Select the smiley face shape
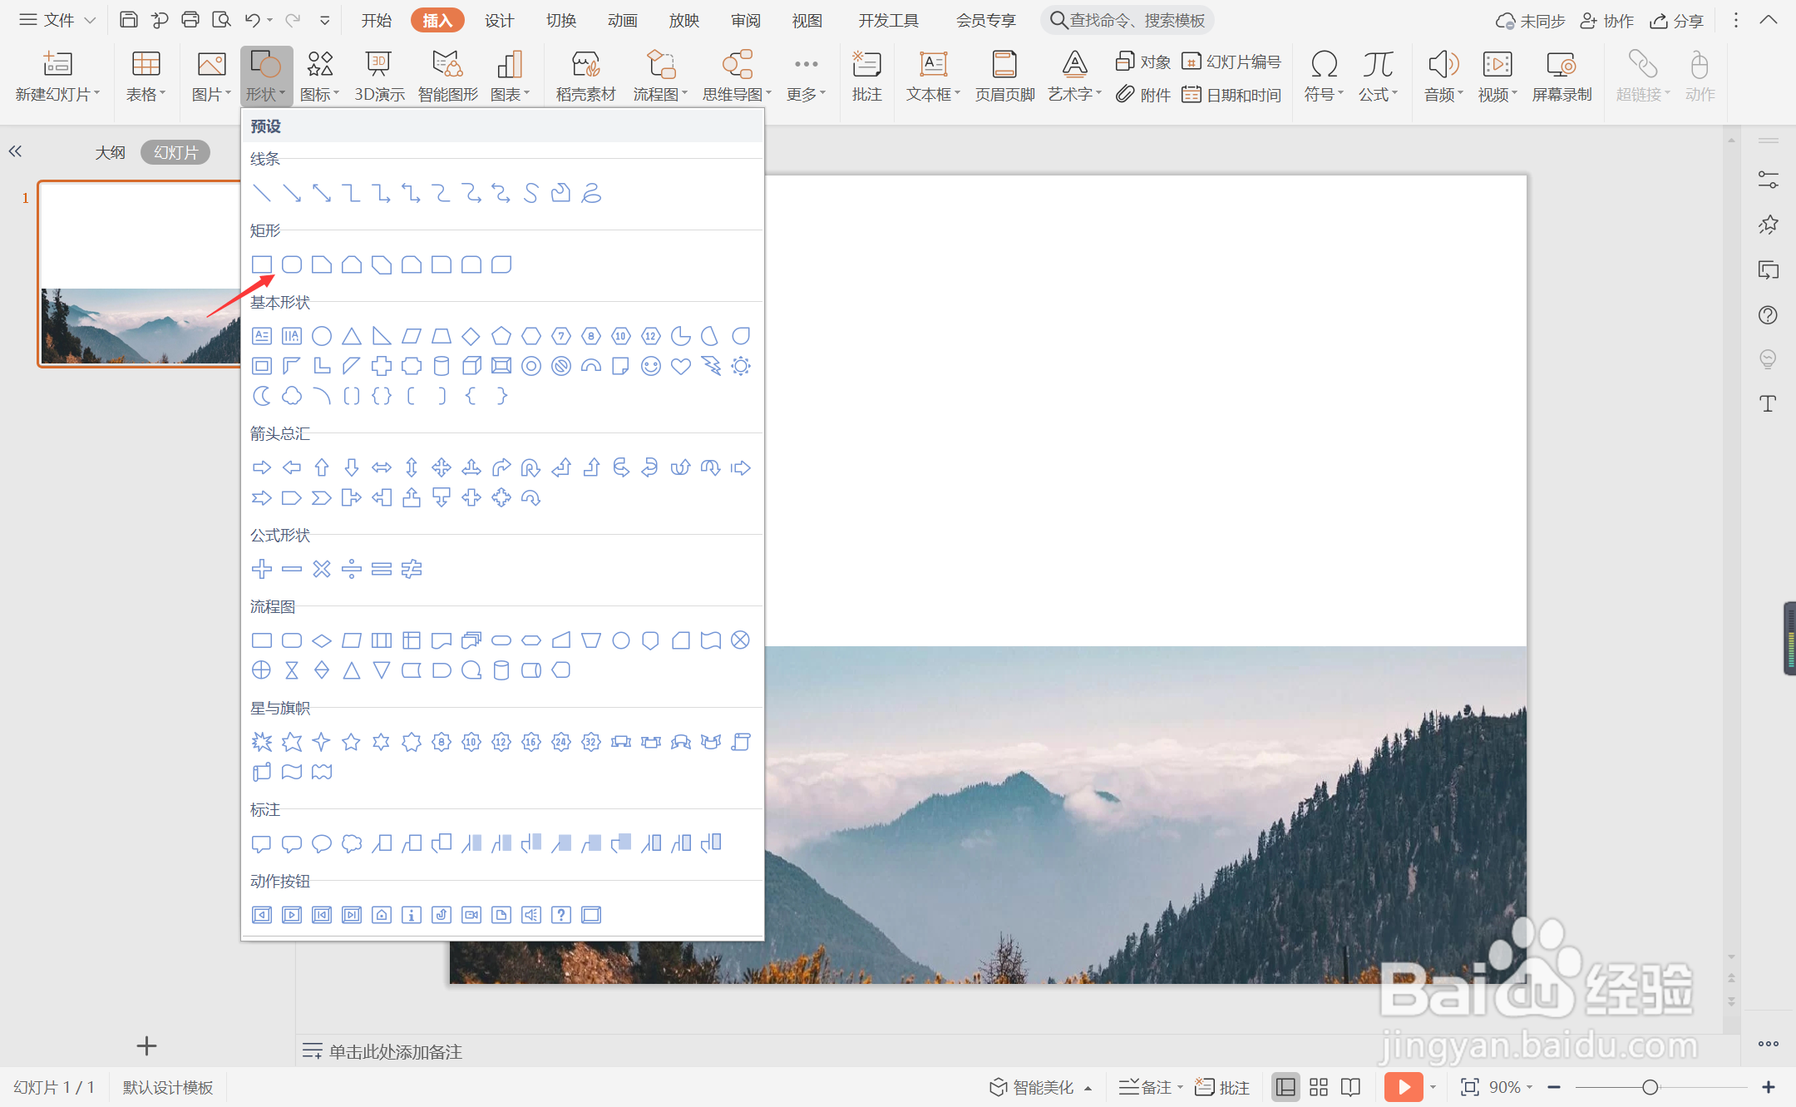The width and height of the screenshot is (1796, 1107). pyautogui.click(x=651, y=366)
